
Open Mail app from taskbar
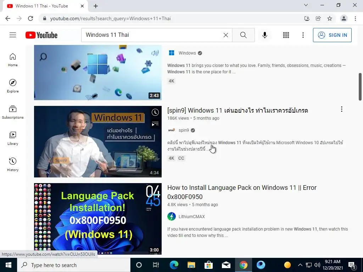point(226,265)
